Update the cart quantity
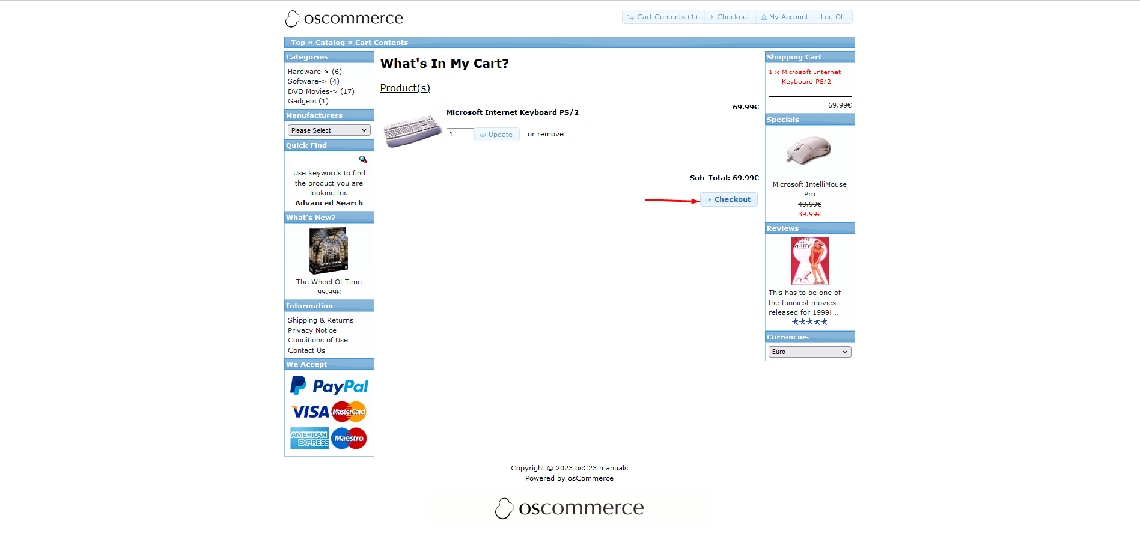The image size is (1140, 560). [x=496, y=135]
